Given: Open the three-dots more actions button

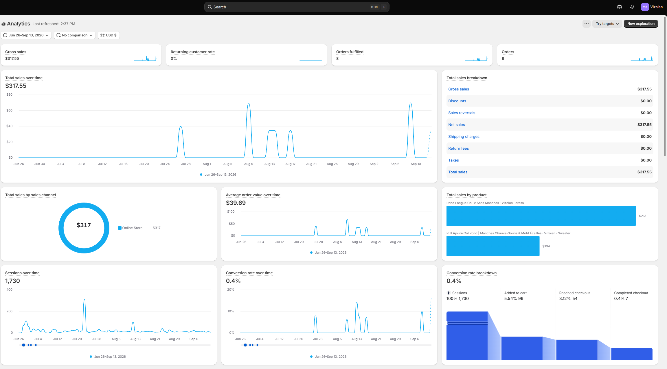Looking at the screenshot, I should (587, 24).
